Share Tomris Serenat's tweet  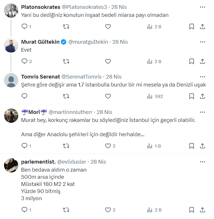pos(202,96)
